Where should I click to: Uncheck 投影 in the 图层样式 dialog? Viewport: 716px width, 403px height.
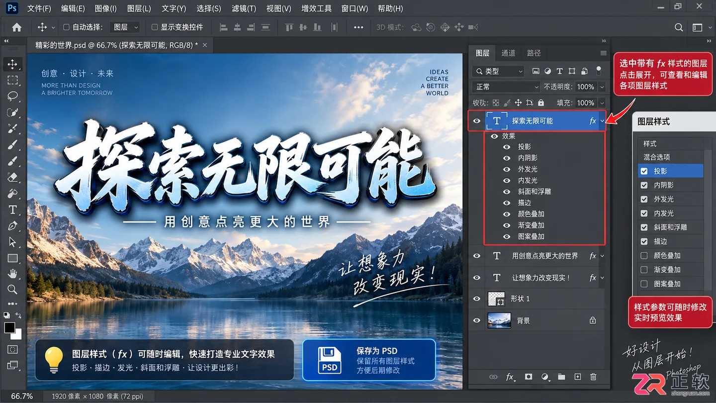click(x=644, y=171)
